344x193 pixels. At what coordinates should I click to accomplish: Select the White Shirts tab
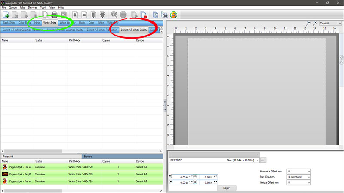[x=50, y=23]
